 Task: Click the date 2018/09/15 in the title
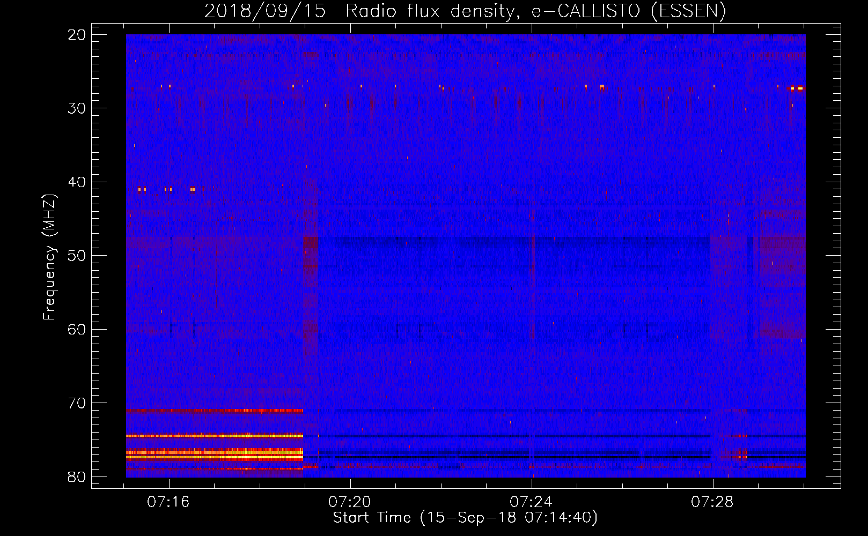tap(265, 11)
